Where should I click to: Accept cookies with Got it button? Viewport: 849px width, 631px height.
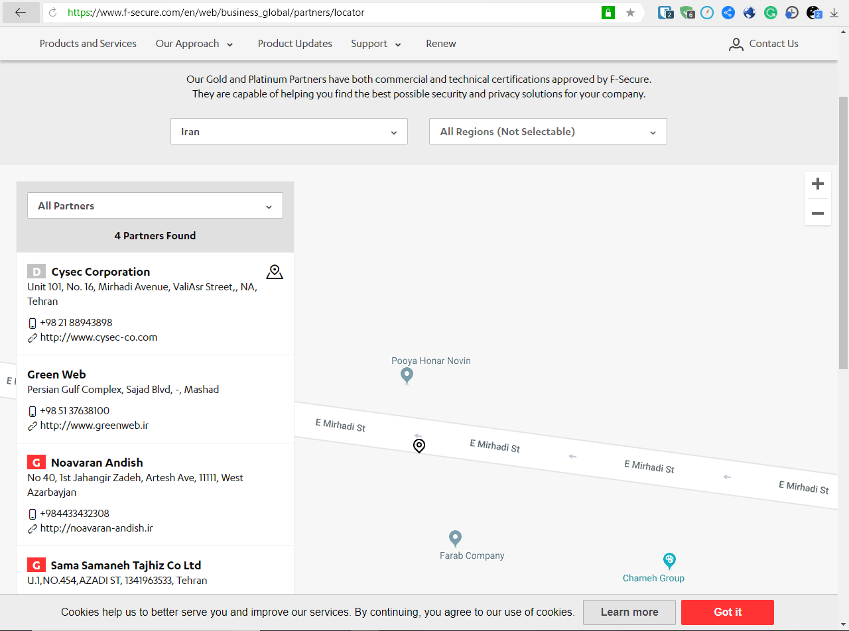[728, 612]
